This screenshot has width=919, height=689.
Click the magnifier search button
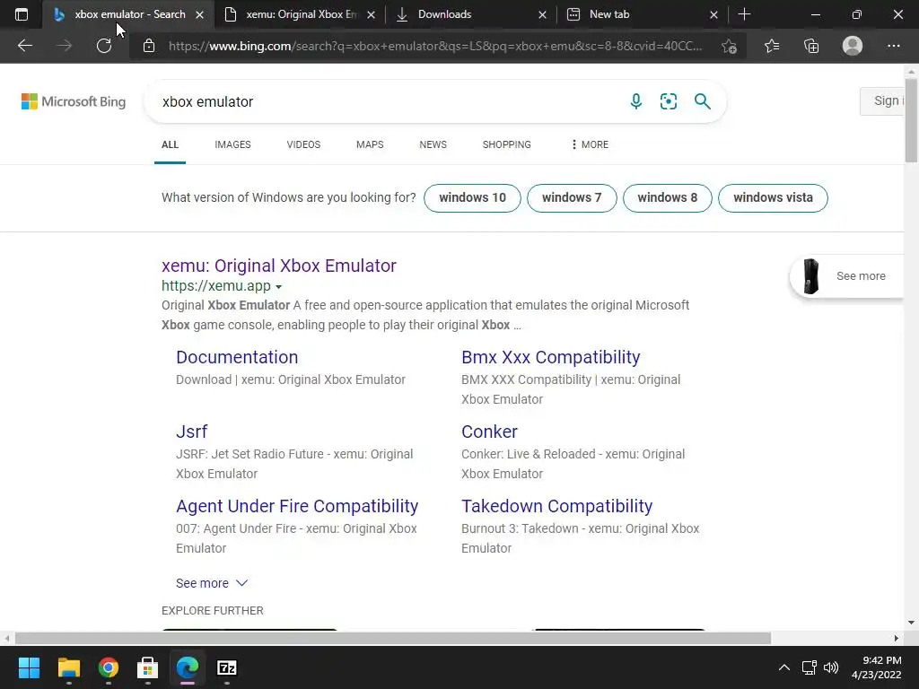pyautogui.click(x=702, y=101)
